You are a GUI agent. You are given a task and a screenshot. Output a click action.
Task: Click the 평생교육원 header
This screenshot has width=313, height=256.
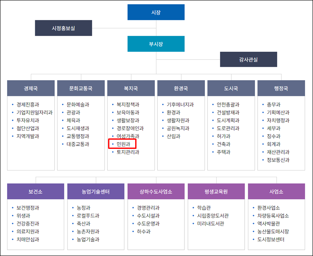[216, 191]
